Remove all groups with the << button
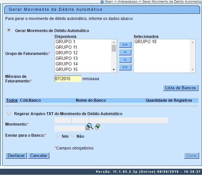The image size is (202, 175). [x=125, y=67]
